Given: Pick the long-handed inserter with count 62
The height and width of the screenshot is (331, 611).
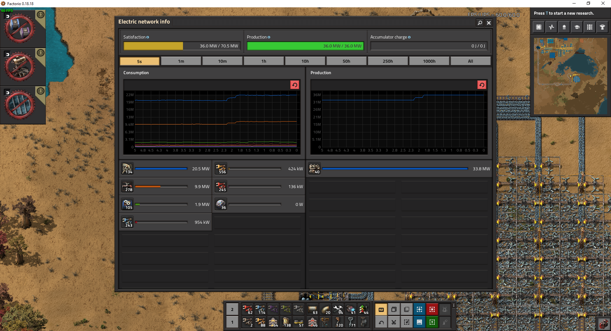Looking at the screenshot, I should click(x=248, y=309).
